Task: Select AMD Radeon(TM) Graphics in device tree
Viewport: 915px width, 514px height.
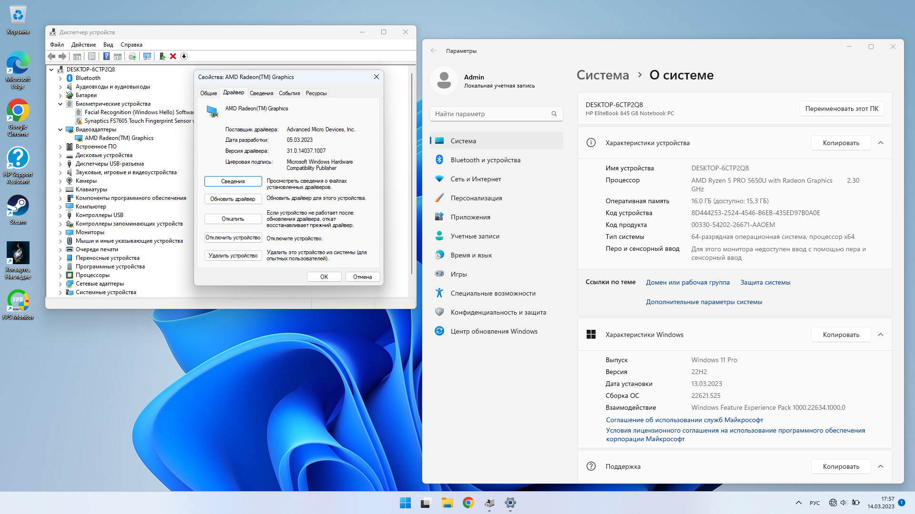Action: tap(119, 138)
